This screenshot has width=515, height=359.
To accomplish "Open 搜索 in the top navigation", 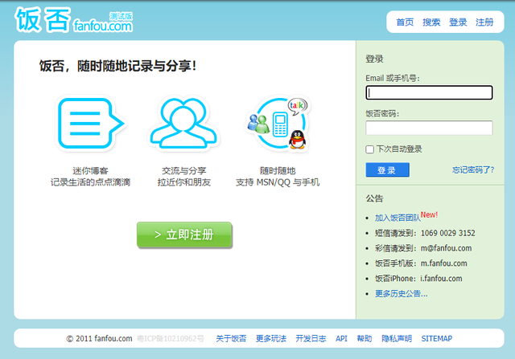I will 431,22.
